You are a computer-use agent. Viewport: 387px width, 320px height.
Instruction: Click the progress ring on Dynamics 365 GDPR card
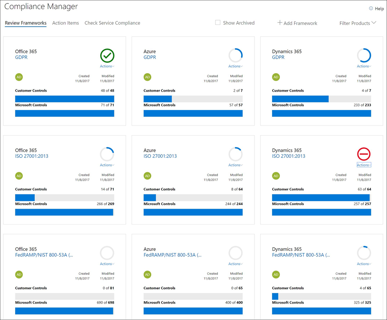point(364,55)
